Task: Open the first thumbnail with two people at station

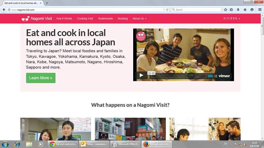Action: (x=56, y=129)
